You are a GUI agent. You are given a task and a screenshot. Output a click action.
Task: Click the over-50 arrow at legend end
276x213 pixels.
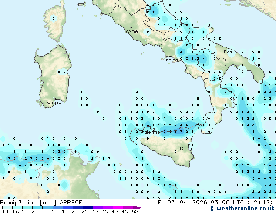coord(138,207)
